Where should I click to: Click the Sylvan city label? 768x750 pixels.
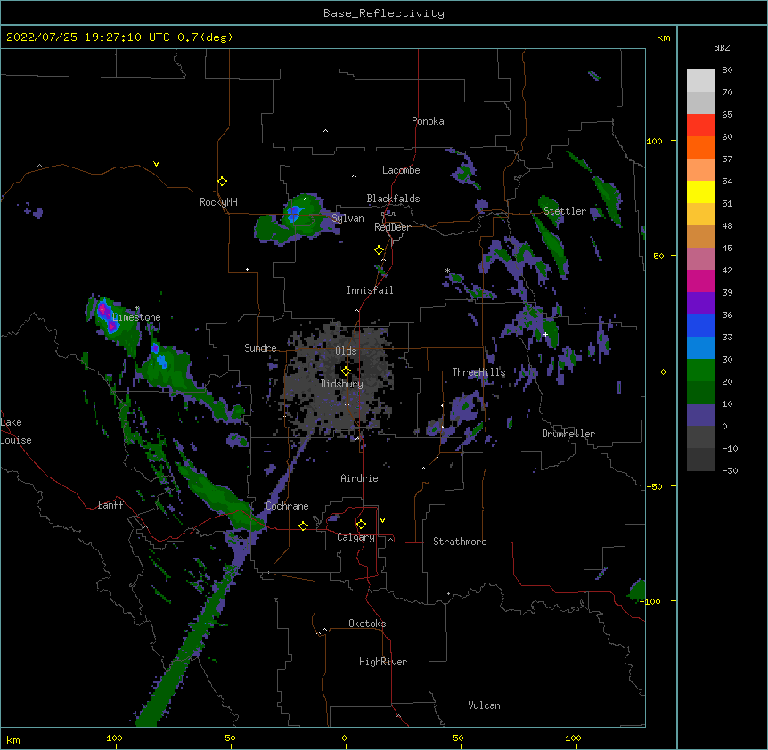[x=347, y=218]
